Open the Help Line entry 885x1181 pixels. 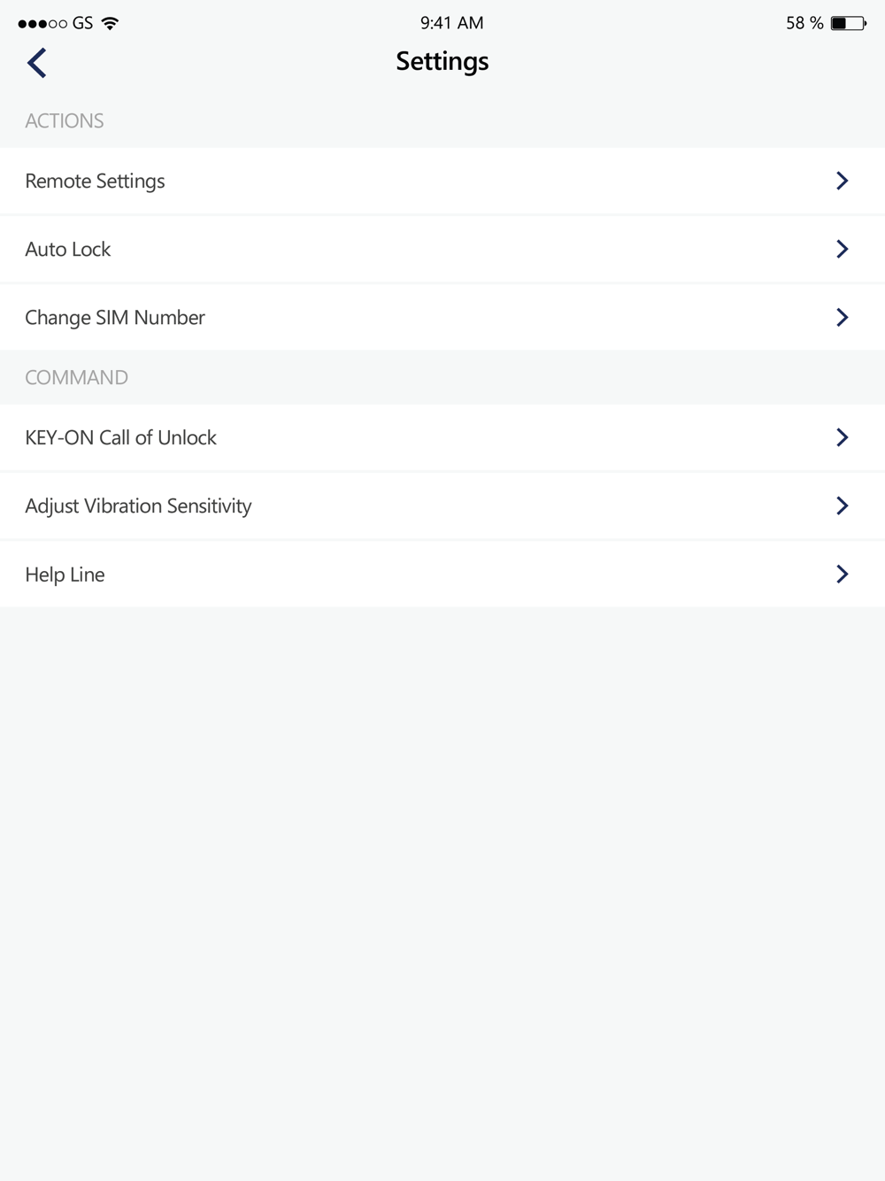(65, 574)
